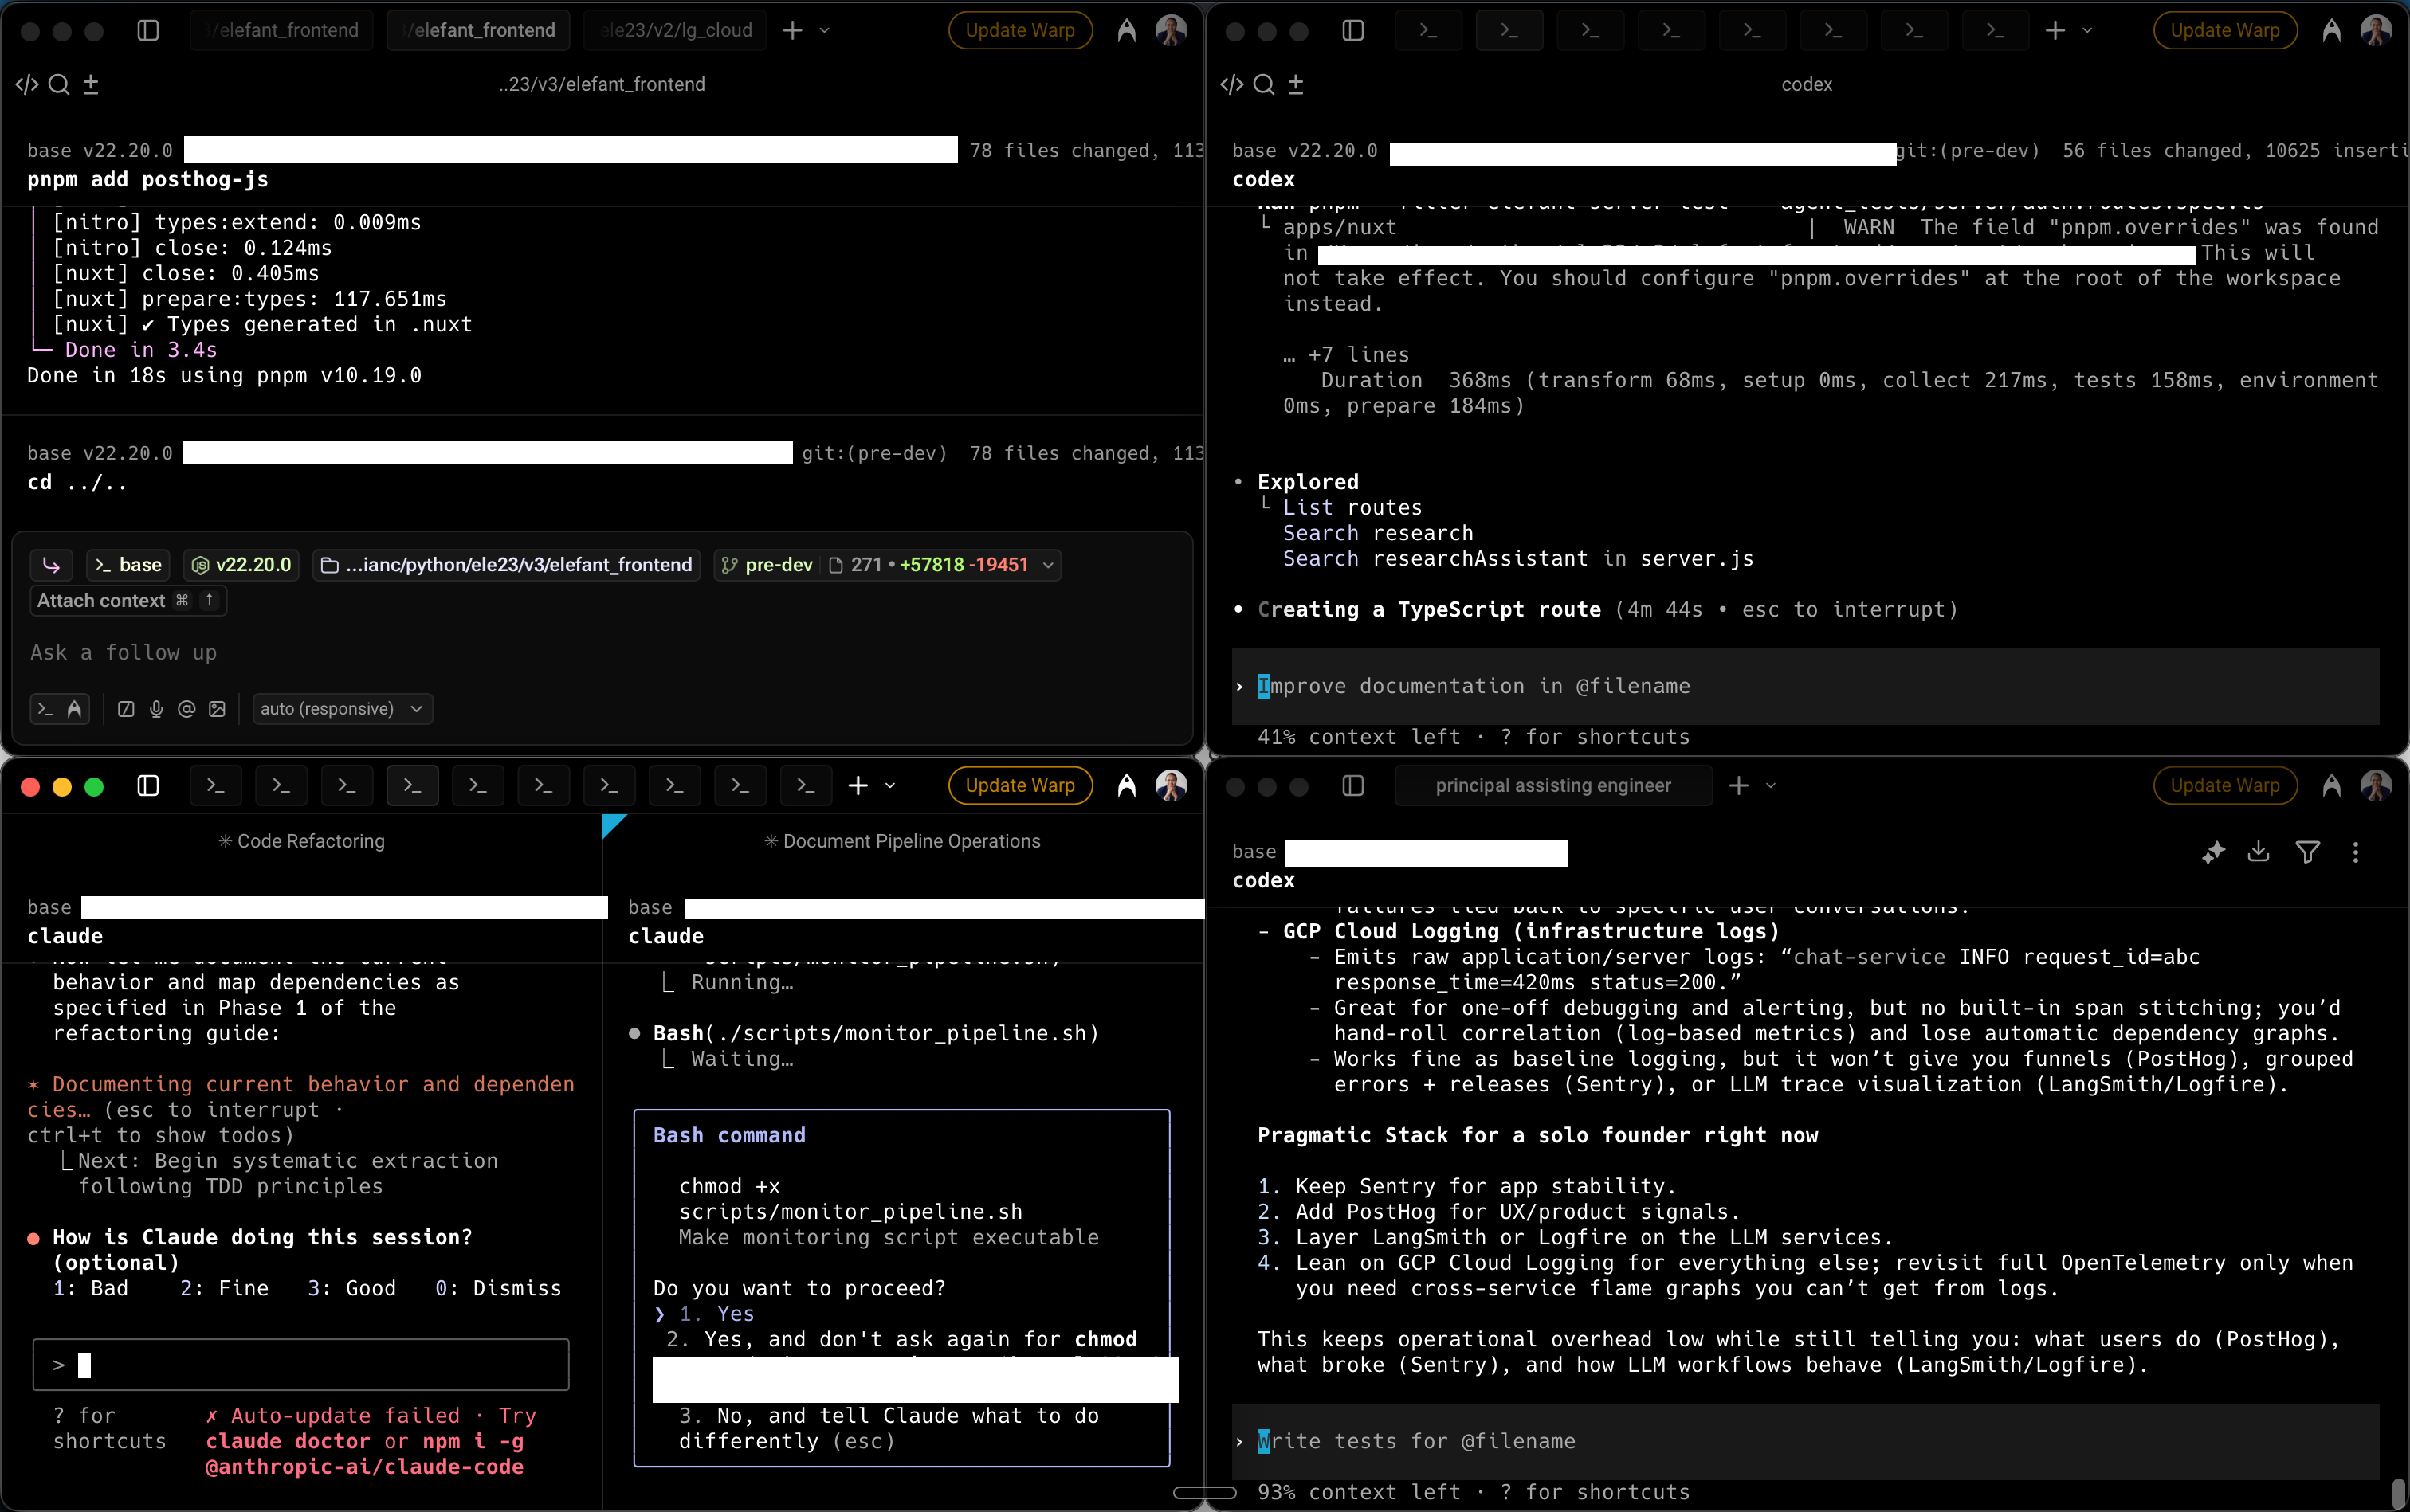Click the microphone voice input icon

pyautogui.click(x=156, y=709)
